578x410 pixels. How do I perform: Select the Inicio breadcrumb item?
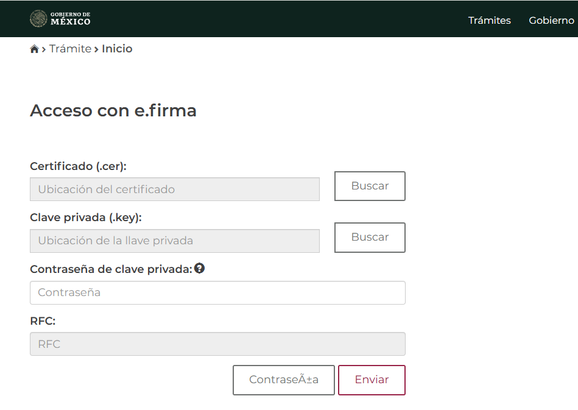(x=117, y=49)
